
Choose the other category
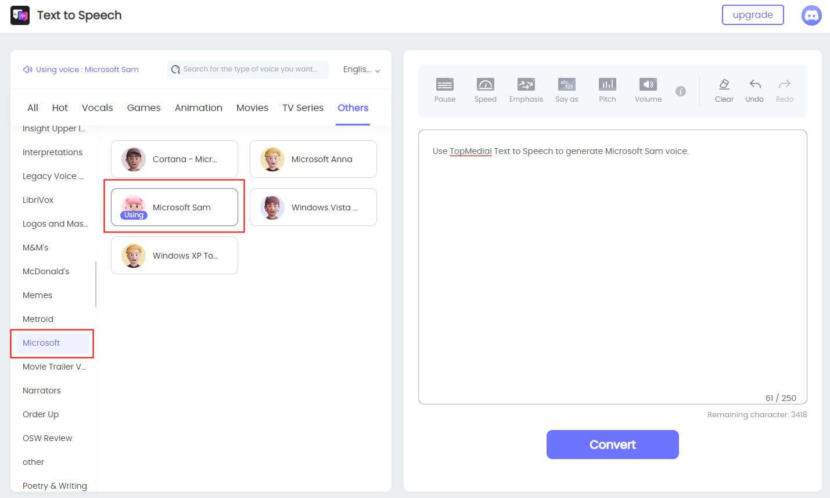coord(33,462)
